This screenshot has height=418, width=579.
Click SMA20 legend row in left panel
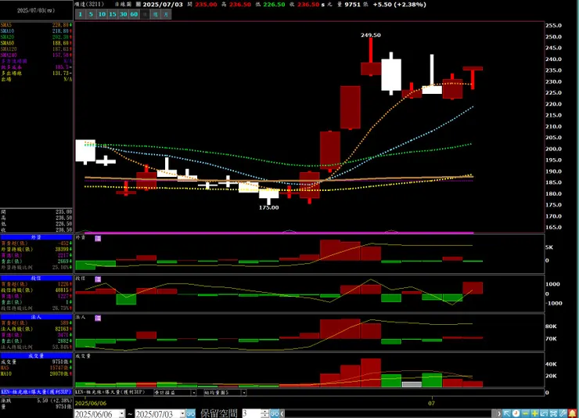pyautogui.click(x=36, y=37)
